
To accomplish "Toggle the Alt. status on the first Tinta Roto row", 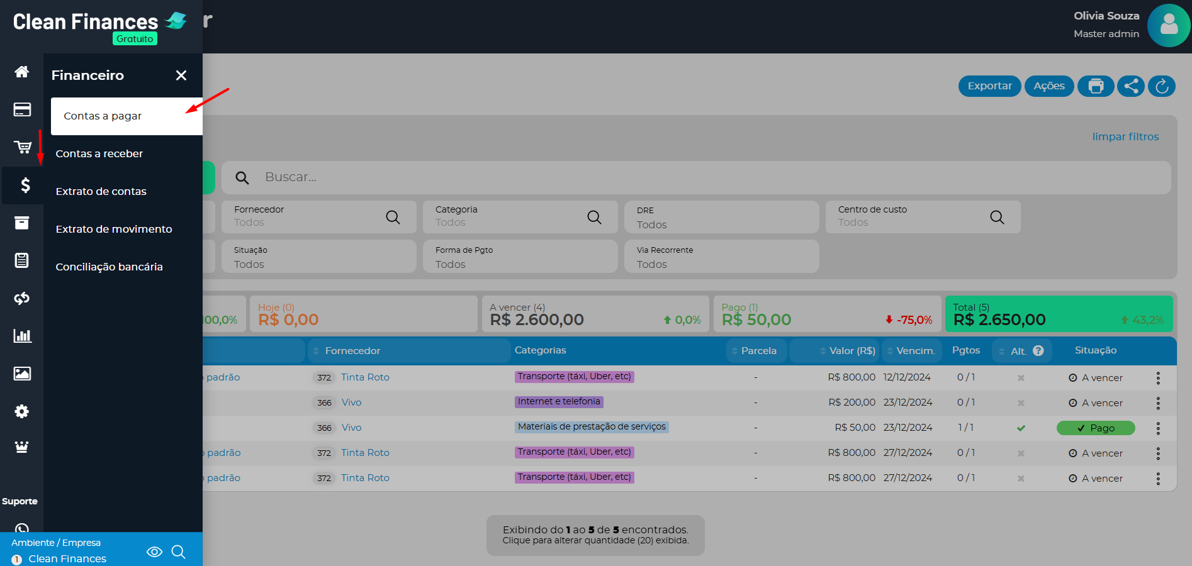I will pyautogui.click(x=1021, y=377).
